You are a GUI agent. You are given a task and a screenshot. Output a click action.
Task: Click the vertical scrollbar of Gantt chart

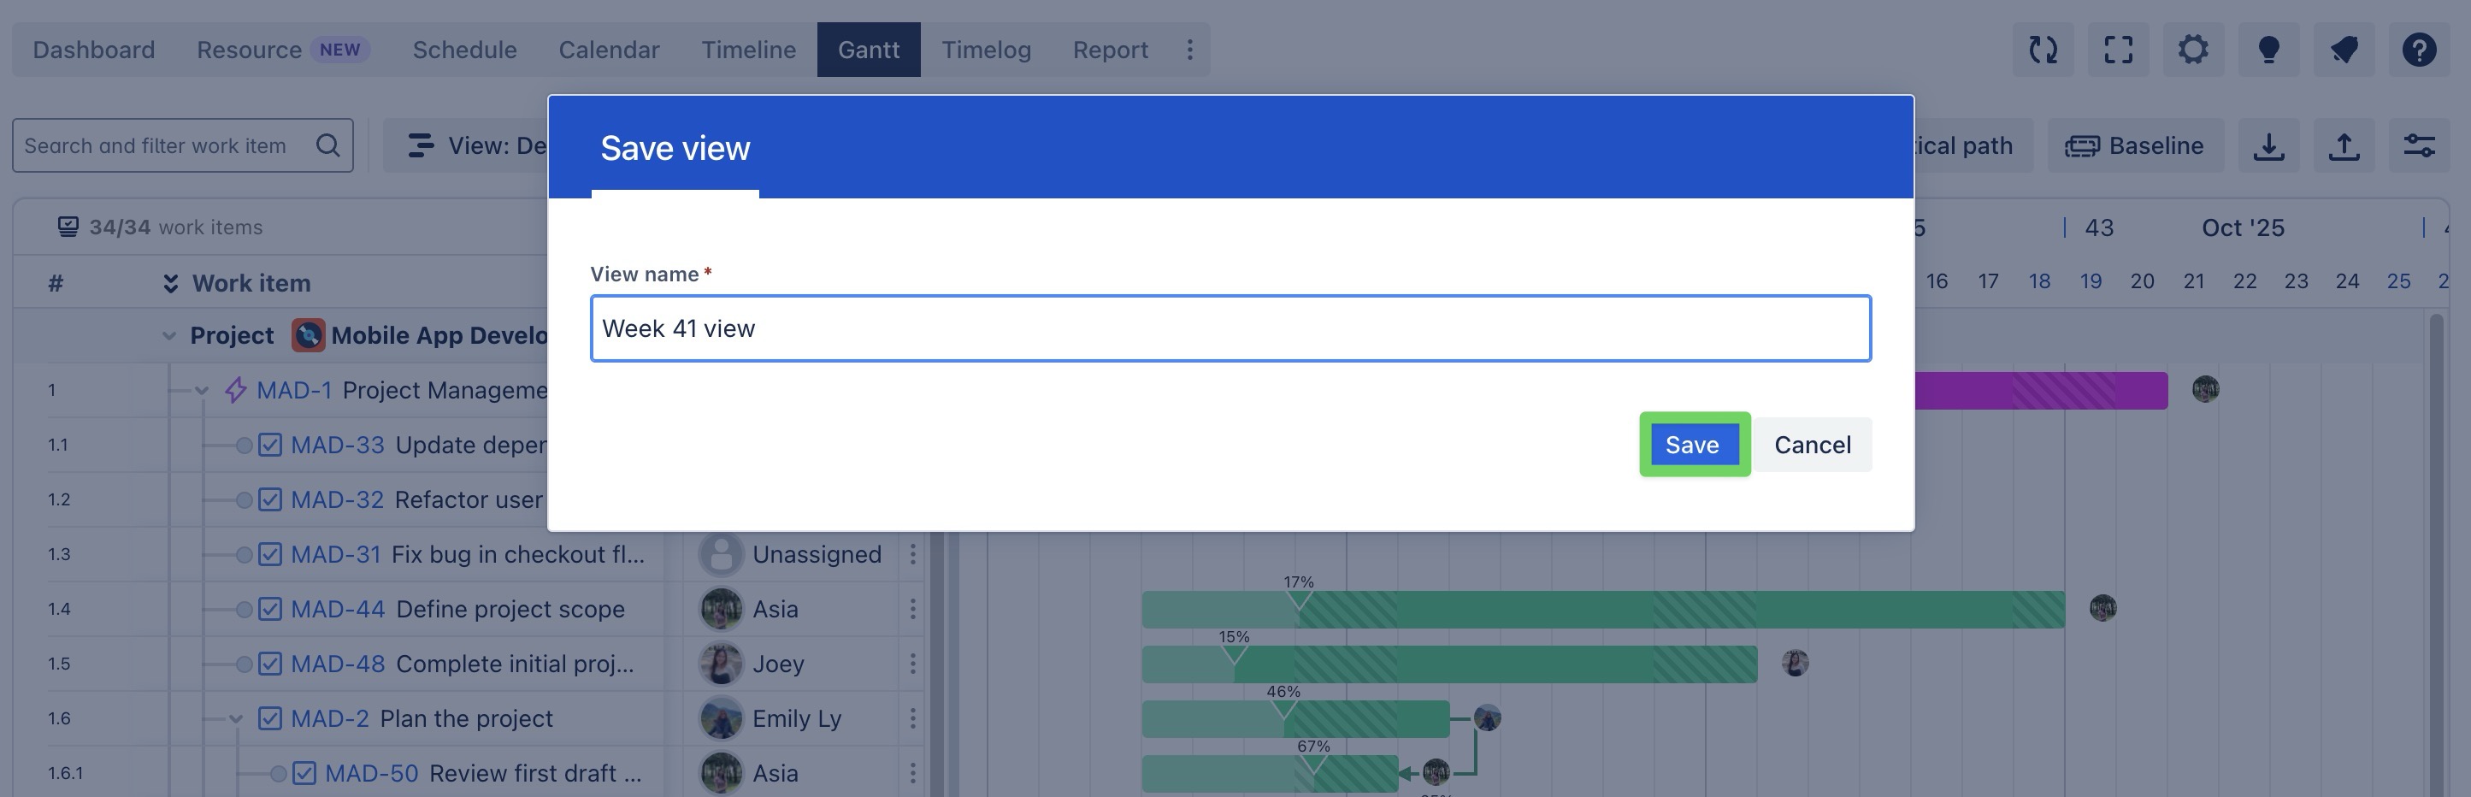(2437, 554)
